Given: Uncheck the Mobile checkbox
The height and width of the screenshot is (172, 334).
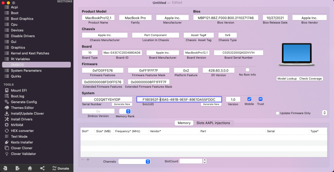Looking at the screenshot, I should [249, 99].
